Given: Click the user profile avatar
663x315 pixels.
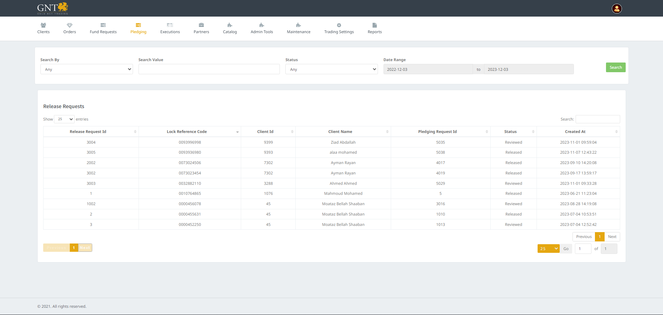Looking at the screenshot, I should 617,9.
